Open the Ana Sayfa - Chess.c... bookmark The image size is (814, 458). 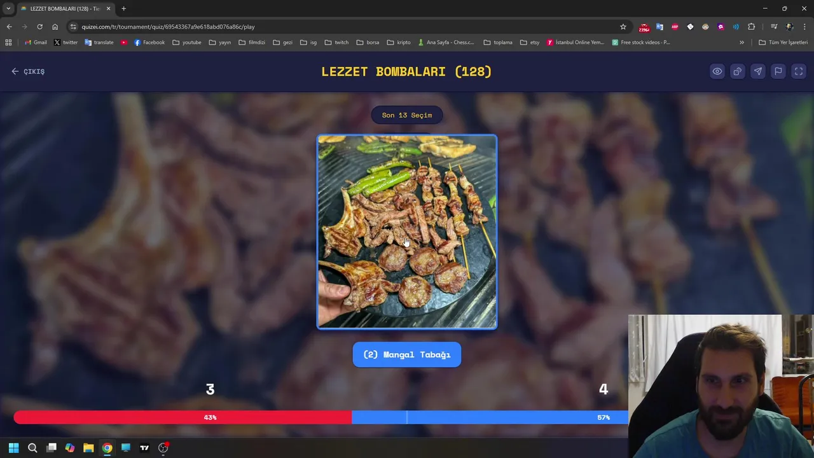coord(446,43)
